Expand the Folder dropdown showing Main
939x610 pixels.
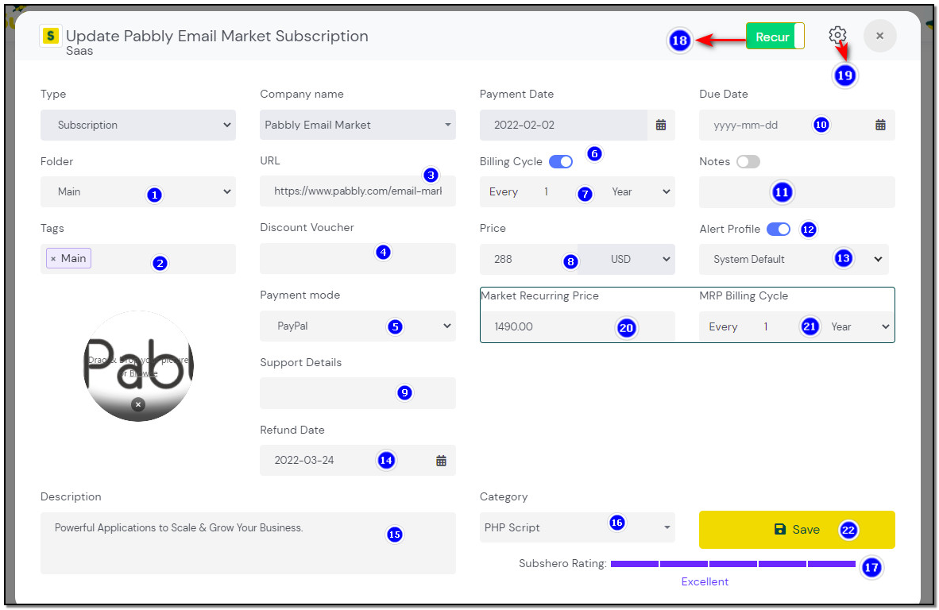(137, 191)
